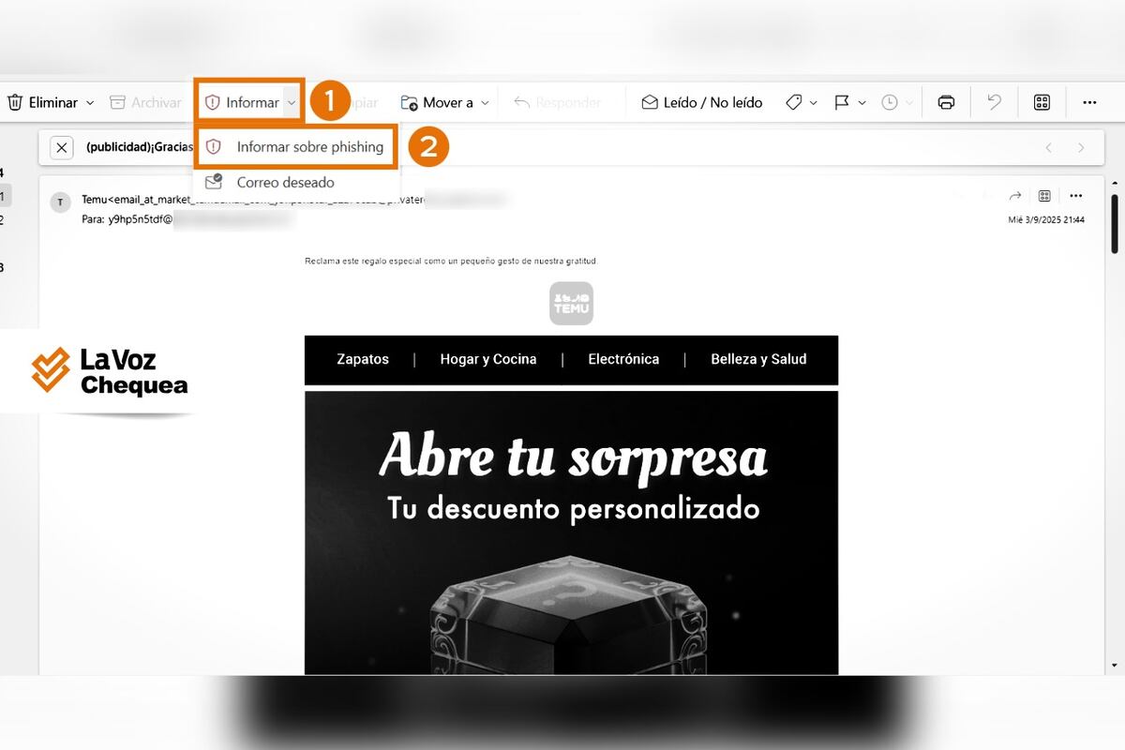The image size is (1125, 750).
Task: Click the Para recipient address line
Action: click(x=187, y=220)
